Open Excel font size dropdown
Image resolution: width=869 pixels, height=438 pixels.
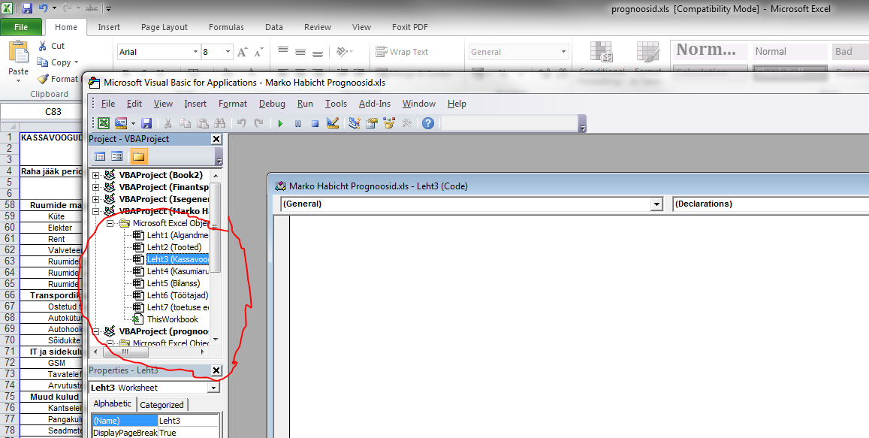click(228, 52)
